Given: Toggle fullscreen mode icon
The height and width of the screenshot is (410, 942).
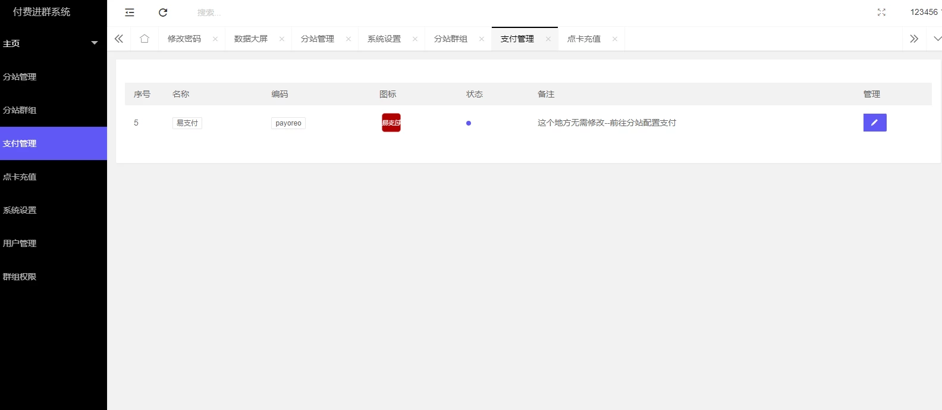Looking at the screenshot, I should pos(881,12).
